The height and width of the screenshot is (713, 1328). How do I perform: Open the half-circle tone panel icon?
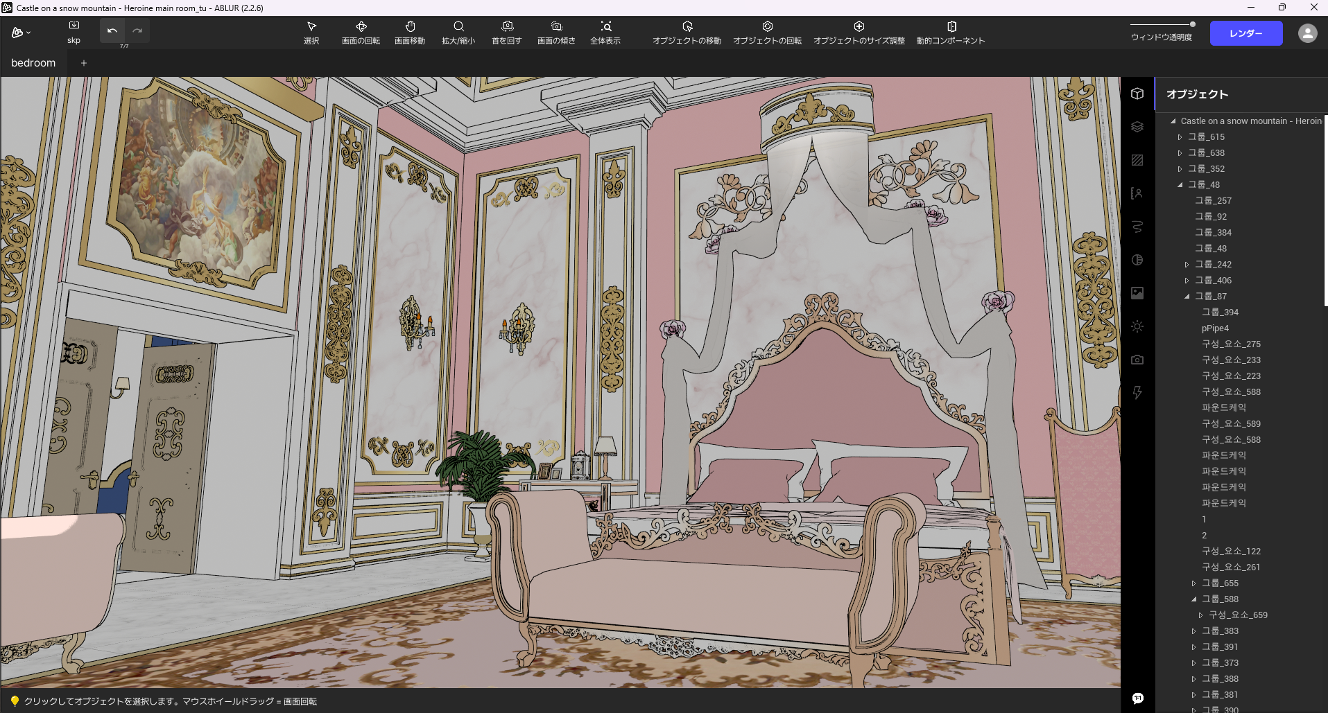(1137, 260)
